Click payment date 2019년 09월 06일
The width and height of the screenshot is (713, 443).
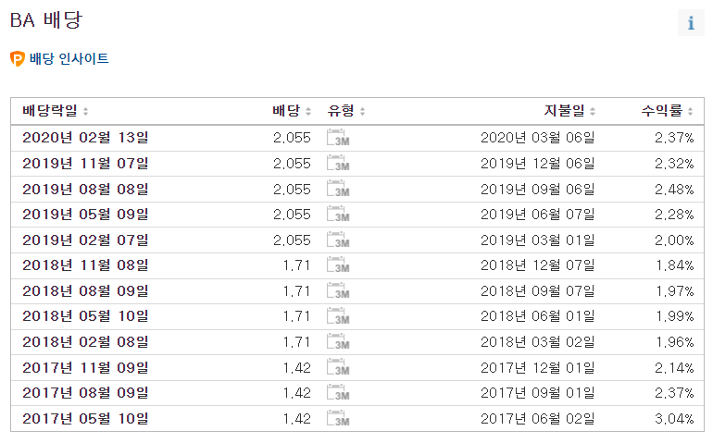(x=537, y=189)
